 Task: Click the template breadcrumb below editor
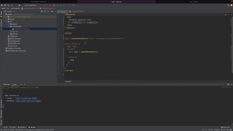[x=68, y=82]
